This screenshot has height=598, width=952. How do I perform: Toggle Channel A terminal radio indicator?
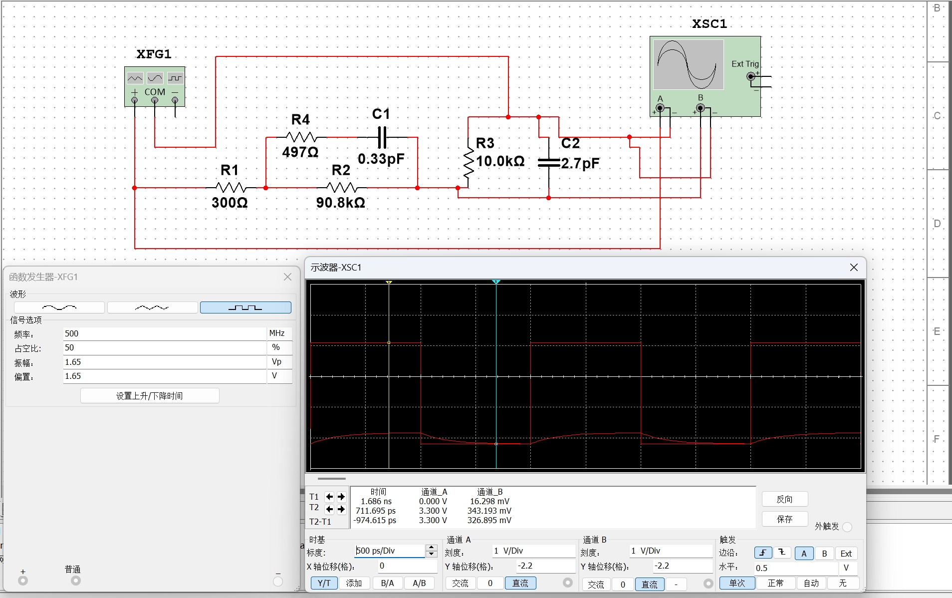568,583
